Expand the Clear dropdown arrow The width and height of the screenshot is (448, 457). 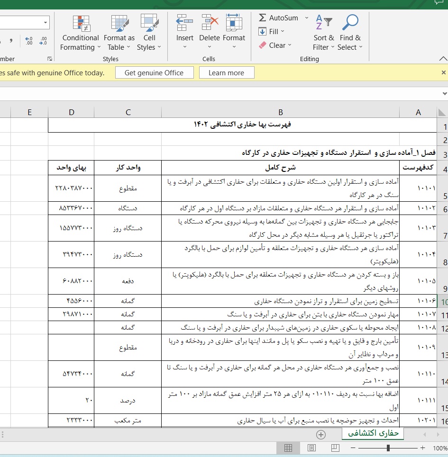point(290,45)
